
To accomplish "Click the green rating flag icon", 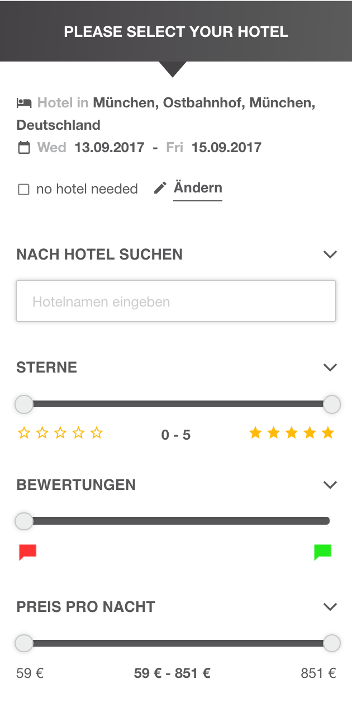I will [x=323, y=552].
